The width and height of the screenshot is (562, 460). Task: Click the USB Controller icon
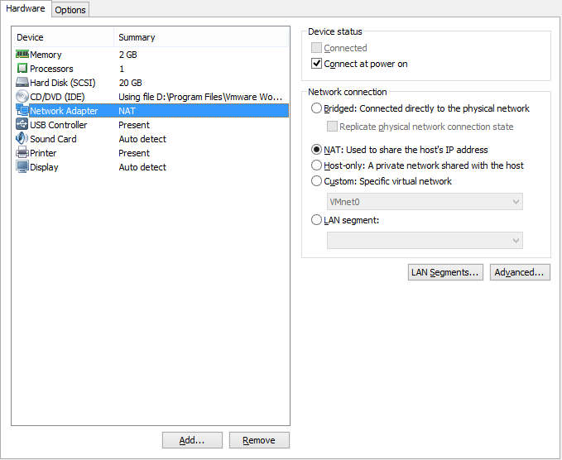click(x=22, y=125)
